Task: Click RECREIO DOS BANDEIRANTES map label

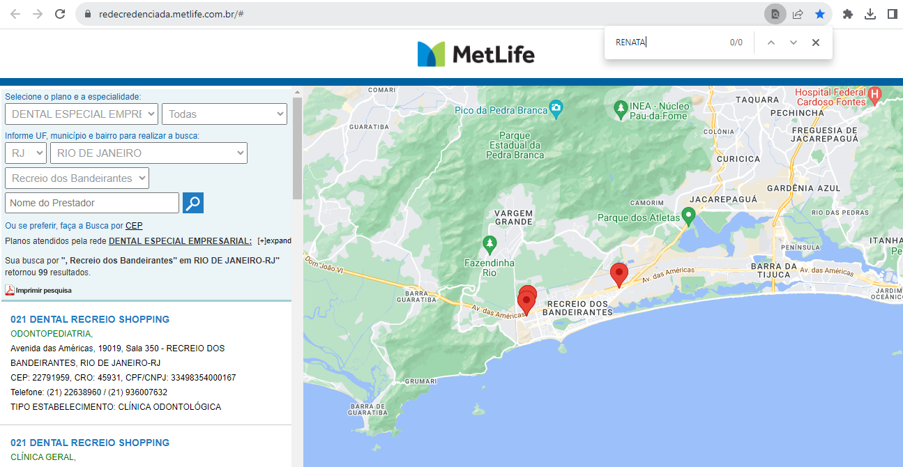Action: pos(577,308)
